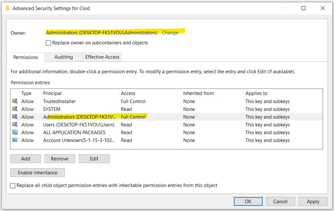This screenshot has height=211, width=334.
Task: Click Read access in the Users row
Action: click(x=126, y=125)
